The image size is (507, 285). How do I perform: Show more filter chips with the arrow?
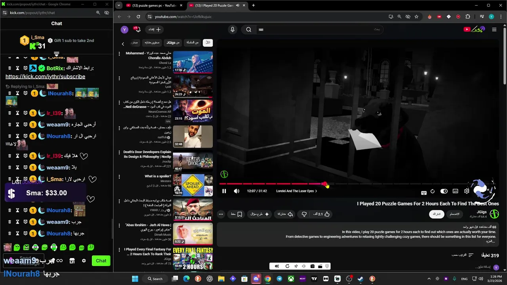(x=123, y=44)
